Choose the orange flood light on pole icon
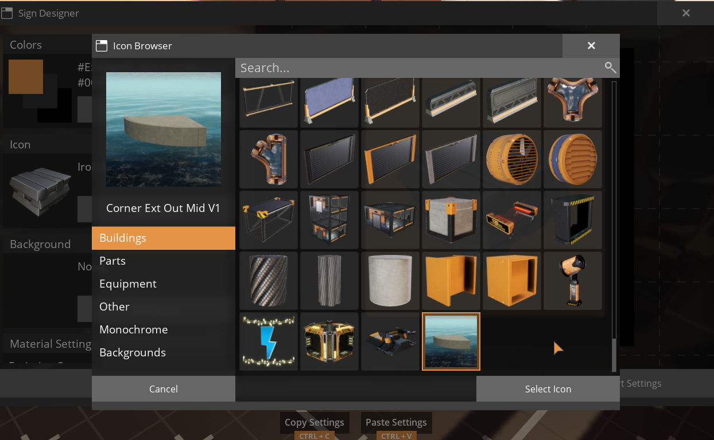This screenshot has height=440, width=714. [573, 280]
